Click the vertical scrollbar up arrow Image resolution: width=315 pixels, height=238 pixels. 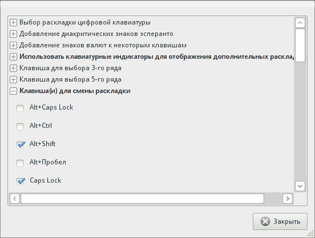click(x=300, y=23)
